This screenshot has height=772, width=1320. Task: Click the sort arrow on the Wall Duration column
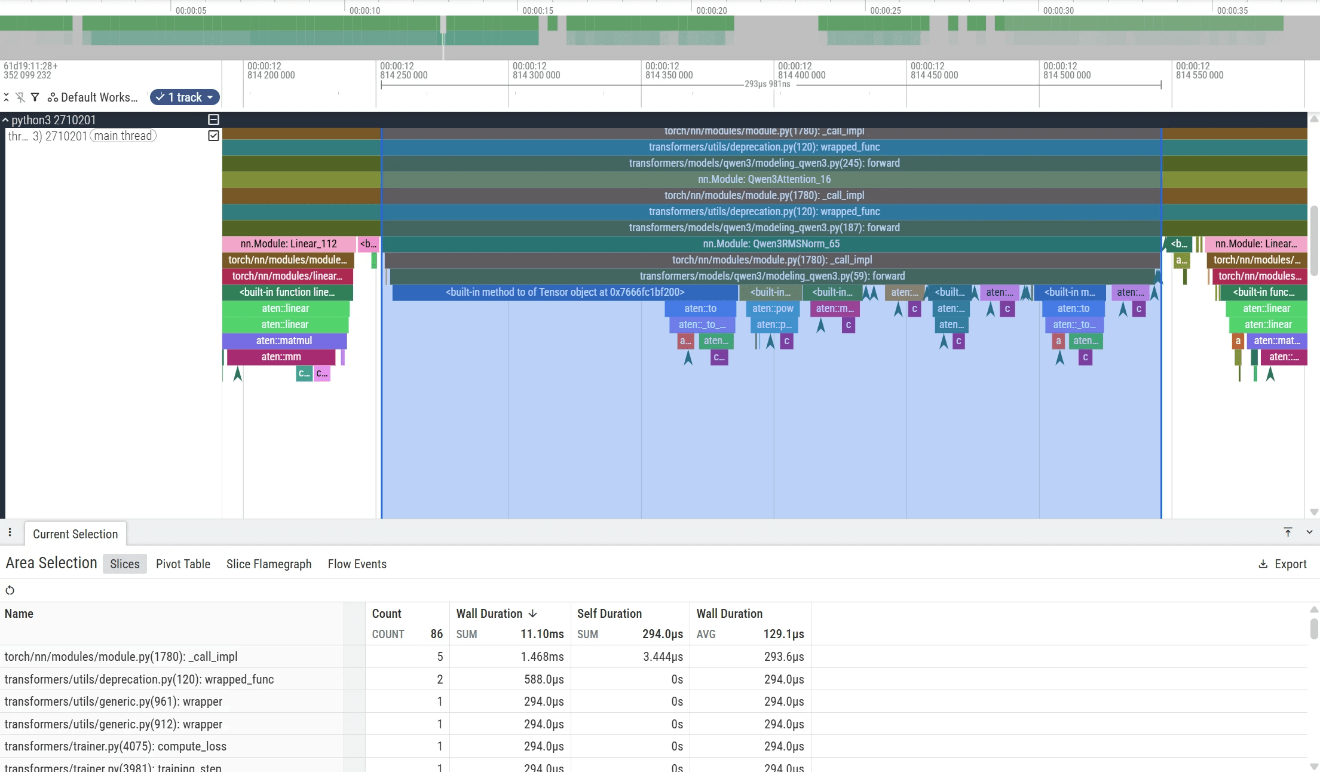click(x=533, y=614)
